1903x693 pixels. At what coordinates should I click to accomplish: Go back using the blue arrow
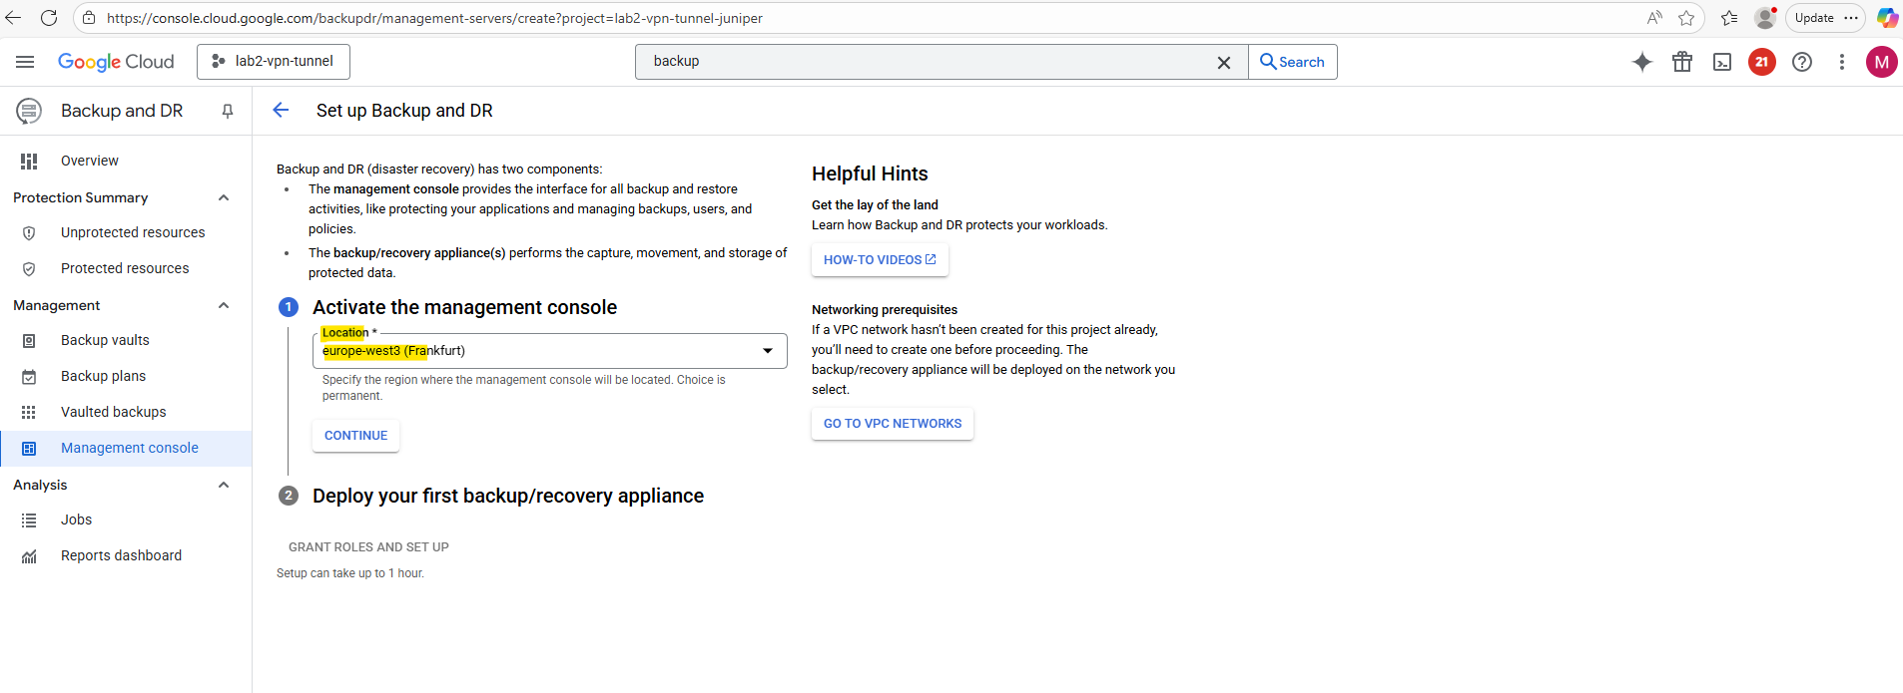pyautogui.click(x=281, y=111)
